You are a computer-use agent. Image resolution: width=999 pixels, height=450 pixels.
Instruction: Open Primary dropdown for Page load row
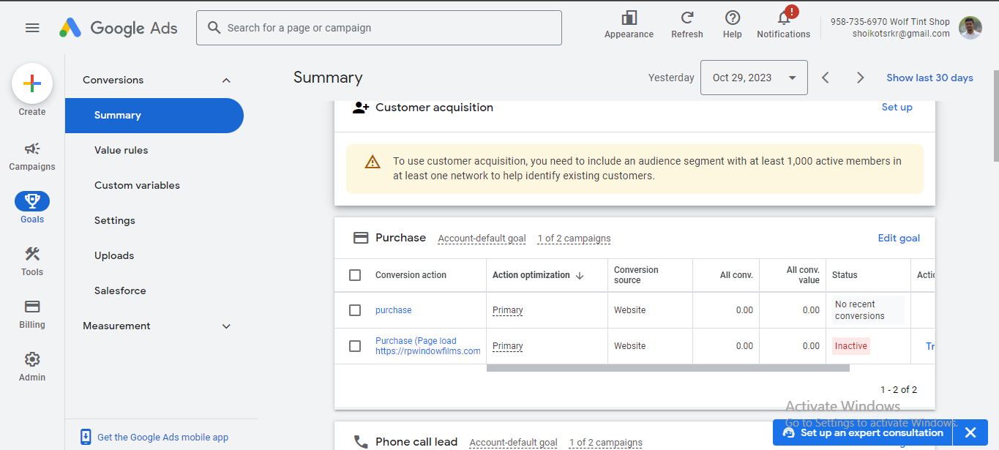click(508, 346)
